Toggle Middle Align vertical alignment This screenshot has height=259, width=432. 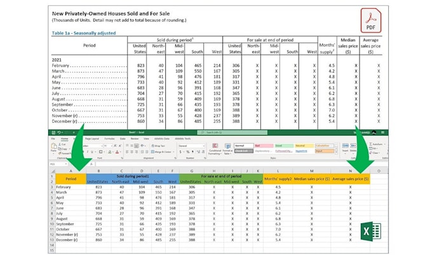tap(132, 146)
